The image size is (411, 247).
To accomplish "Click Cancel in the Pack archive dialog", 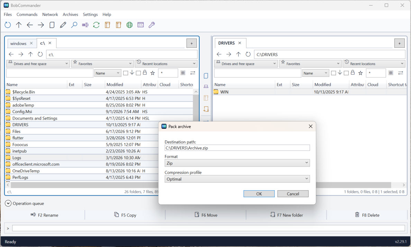I will point(293,194).
